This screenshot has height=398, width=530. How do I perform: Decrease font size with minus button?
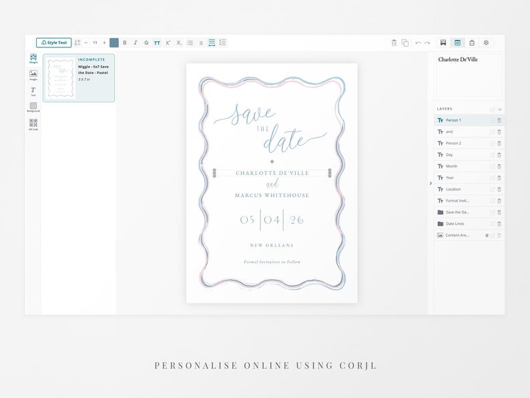[86, 43]
